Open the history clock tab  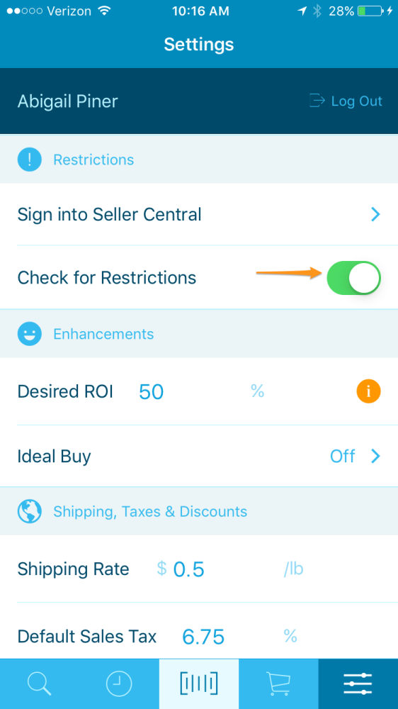[x=119, y=683]
